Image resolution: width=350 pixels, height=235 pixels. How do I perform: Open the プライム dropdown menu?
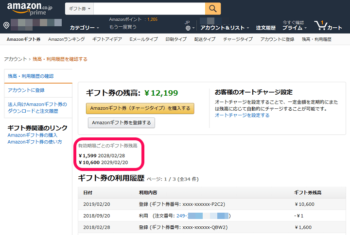pos(294,28)
